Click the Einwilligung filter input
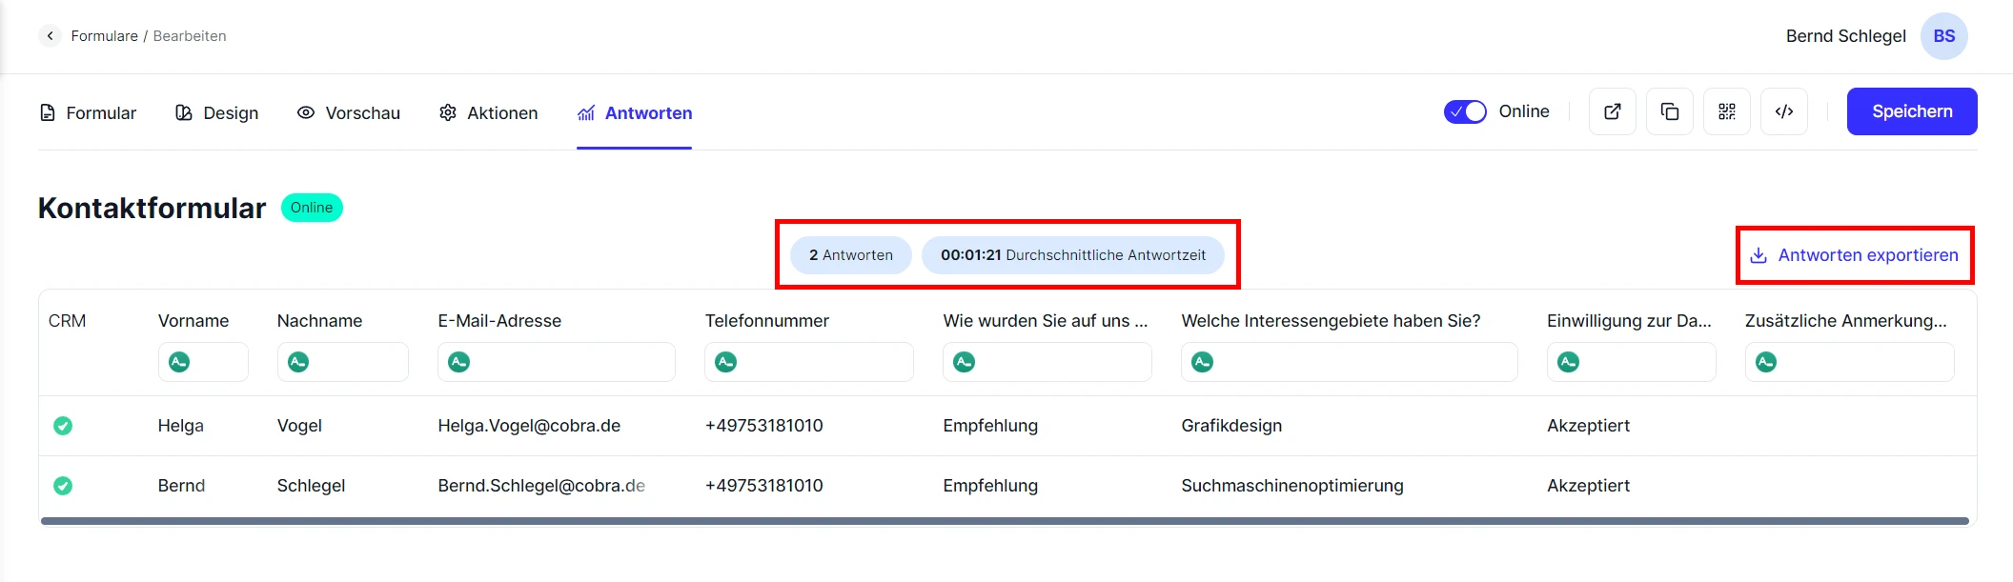Screen dimensions: 2013x582 point(1632,362)
